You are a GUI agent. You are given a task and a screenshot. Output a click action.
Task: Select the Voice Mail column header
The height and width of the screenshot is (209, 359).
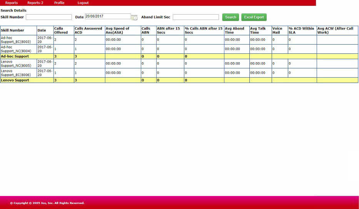280,30
